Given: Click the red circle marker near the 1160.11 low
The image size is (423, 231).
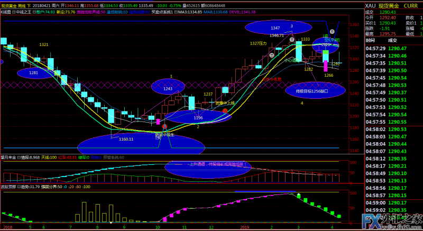Looking at the screenshot, I should [x=164, y=127].
